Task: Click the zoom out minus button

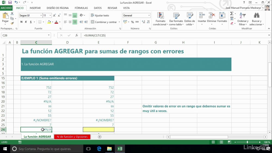Action: pos(235,142)
